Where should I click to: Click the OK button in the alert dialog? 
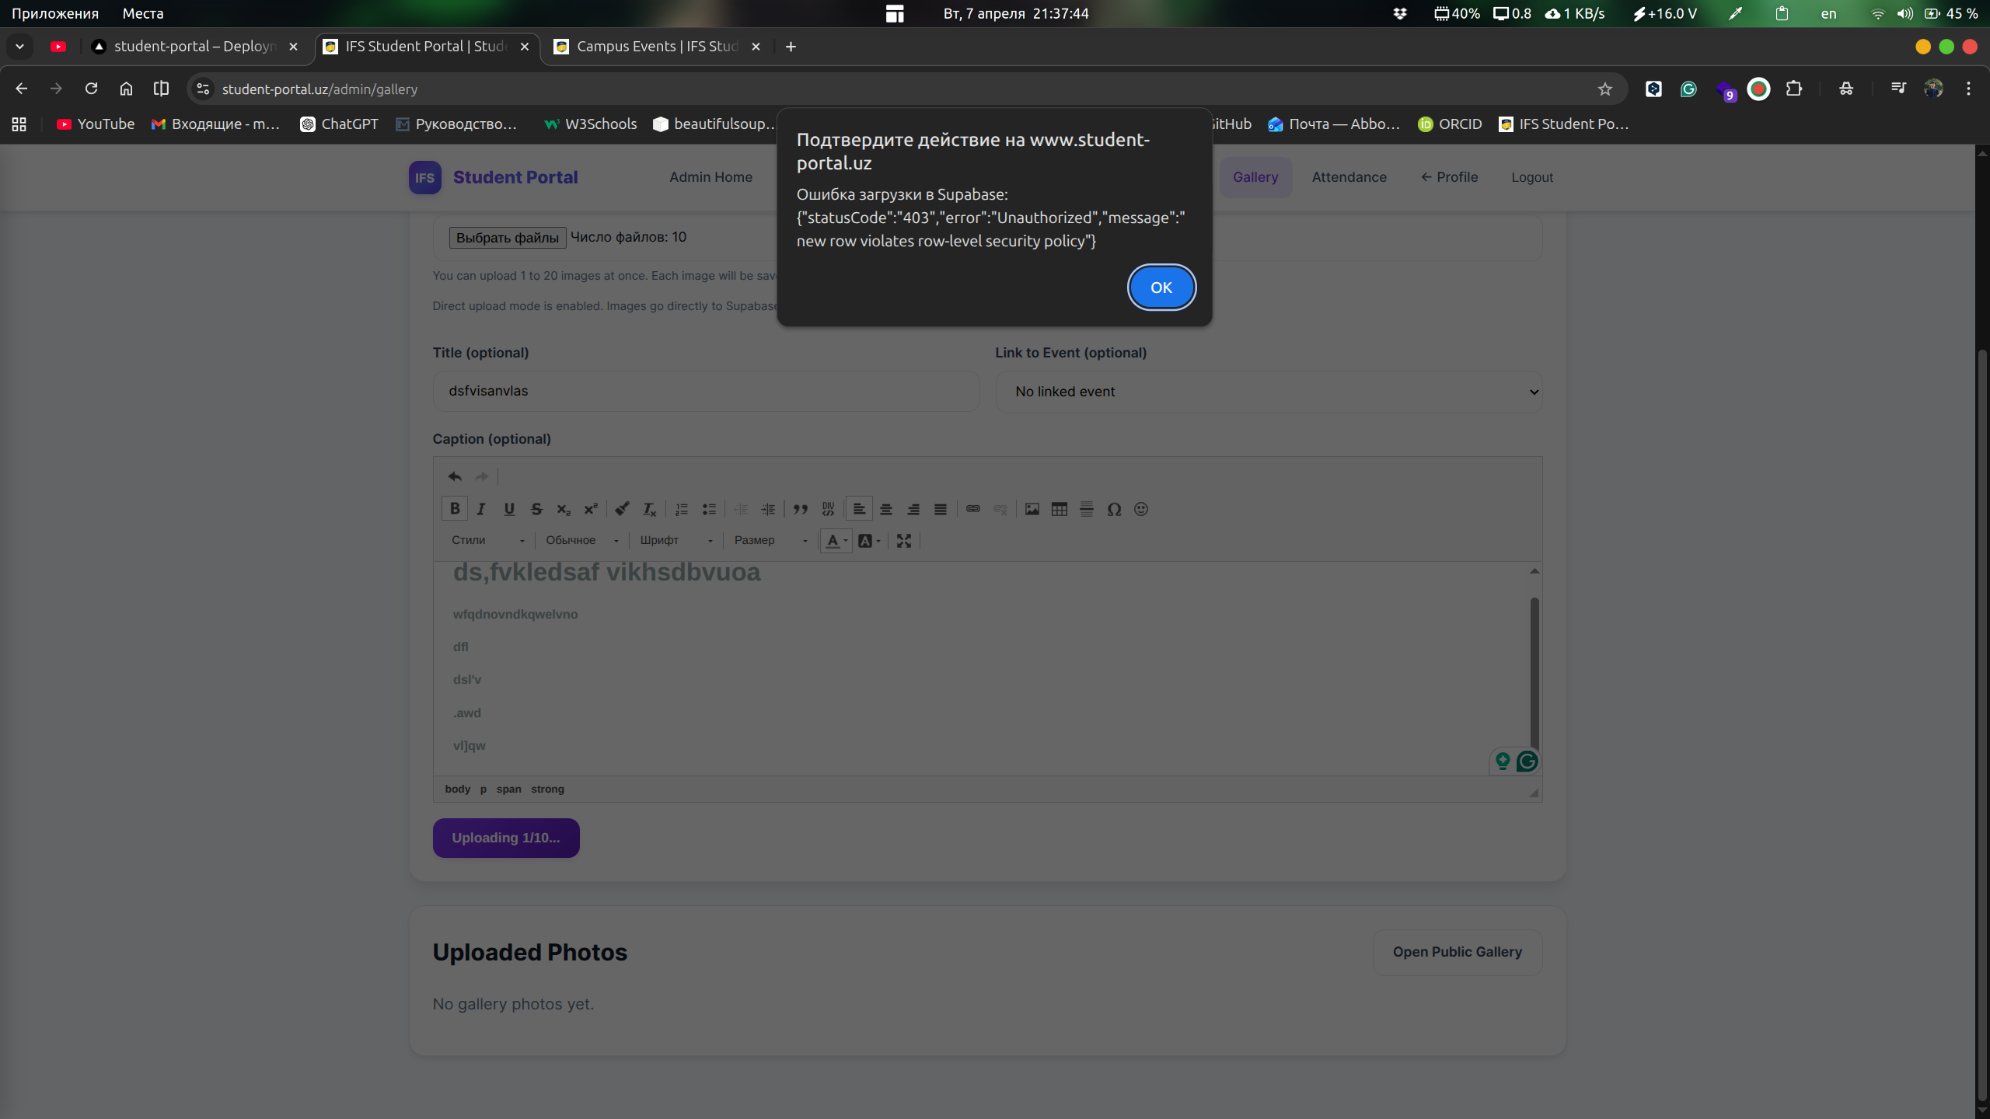pos(1161,288)
